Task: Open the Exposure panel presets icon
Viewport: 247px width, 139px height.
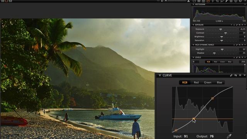Action: coord(242,25)
